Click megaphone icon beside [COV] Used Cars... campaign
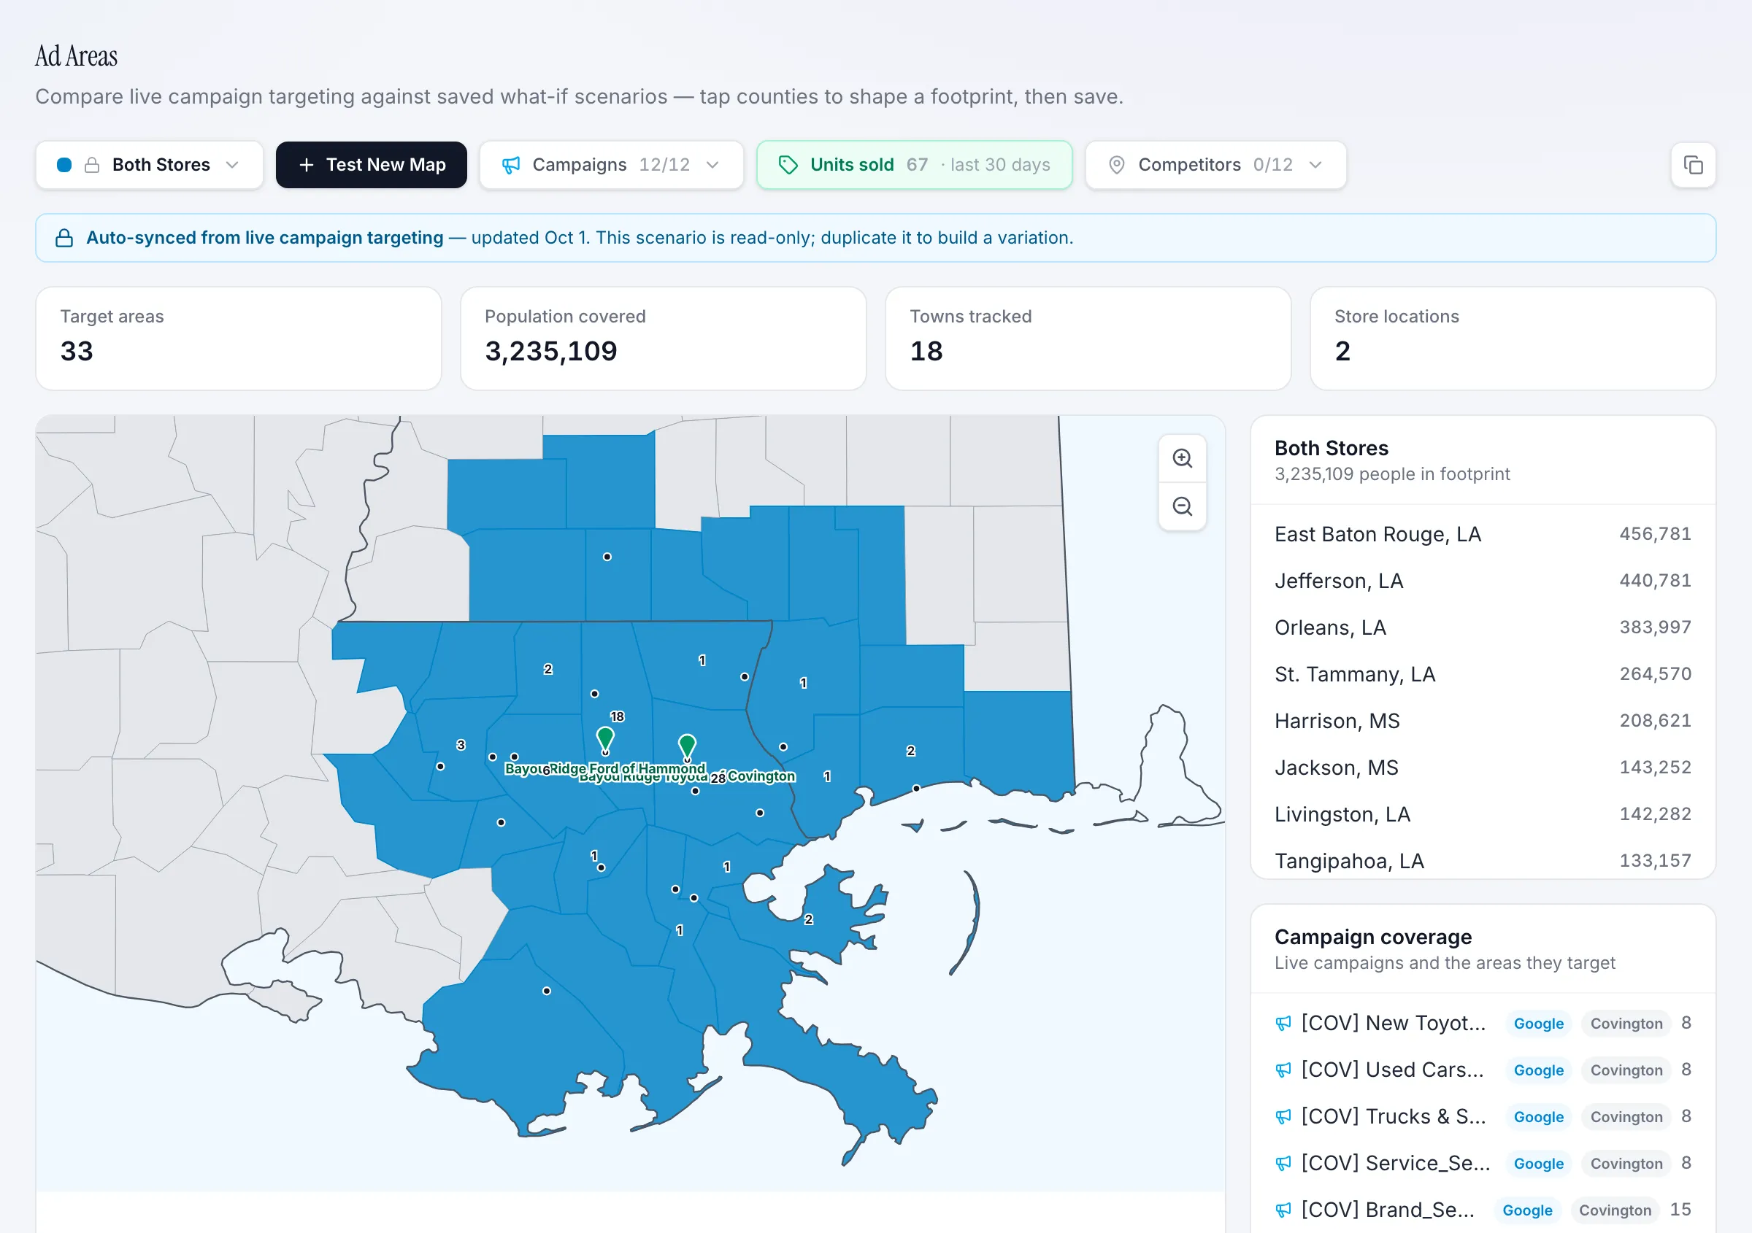1752x1233 pixels. tap(1283, 1070)
